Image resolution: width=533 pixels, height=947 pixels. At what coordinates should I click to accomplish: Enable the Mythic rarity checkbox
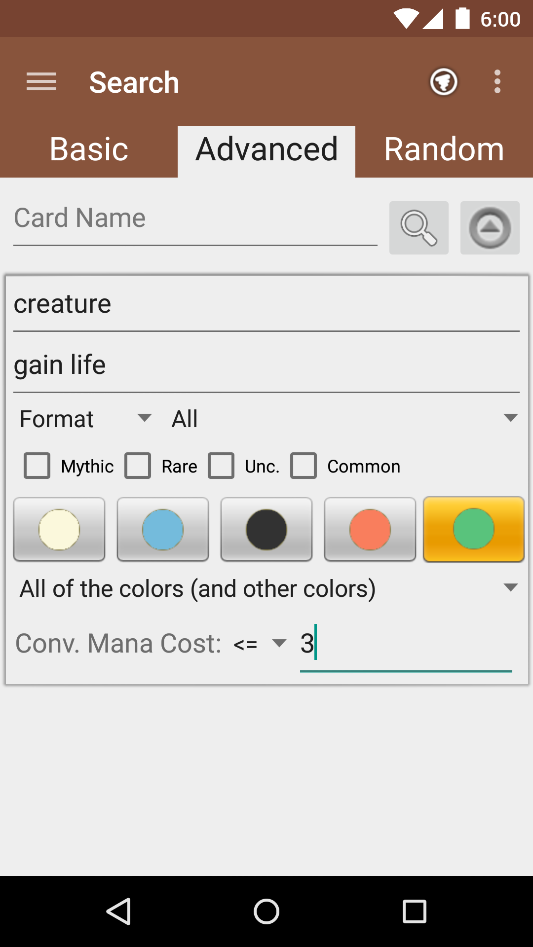coord(37,466)
